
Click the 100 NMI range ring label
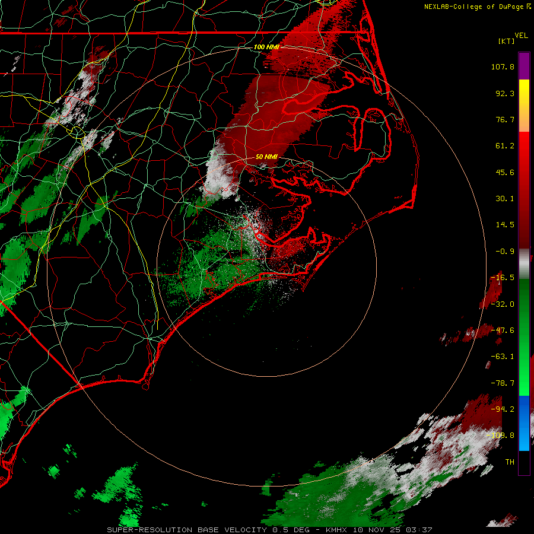pyautogui.click(x=266, y=47)
